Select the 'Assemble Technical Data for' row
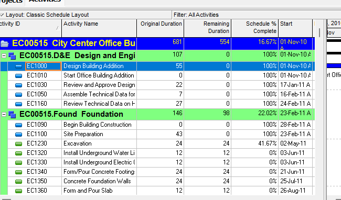Image resolution: width=341 pixels, height=200 pixels. (161, 94)
